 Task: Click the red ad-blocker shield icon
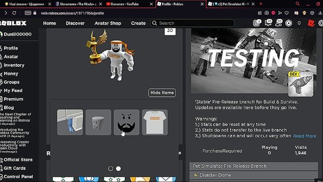pos(273,13)
